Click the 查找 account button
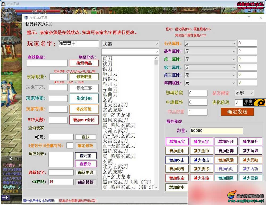Viewport: 266px width, 205px height. (x=86, y=137)
